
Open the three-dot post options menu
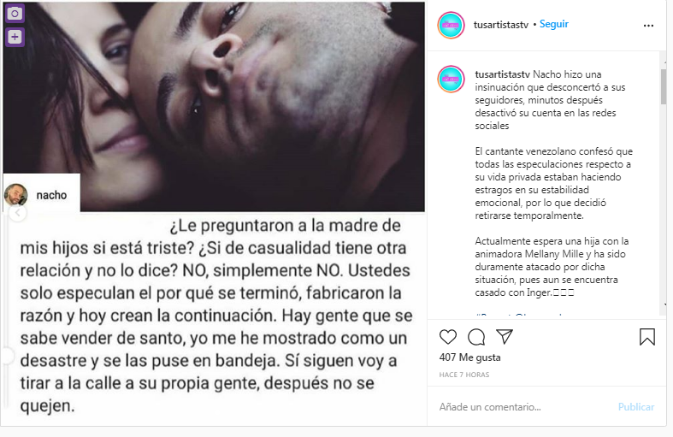click(648, 26)
